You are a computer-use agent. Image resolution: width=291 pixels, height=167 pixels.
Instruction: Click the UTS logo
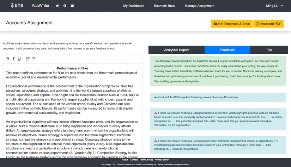click(17, 5)
